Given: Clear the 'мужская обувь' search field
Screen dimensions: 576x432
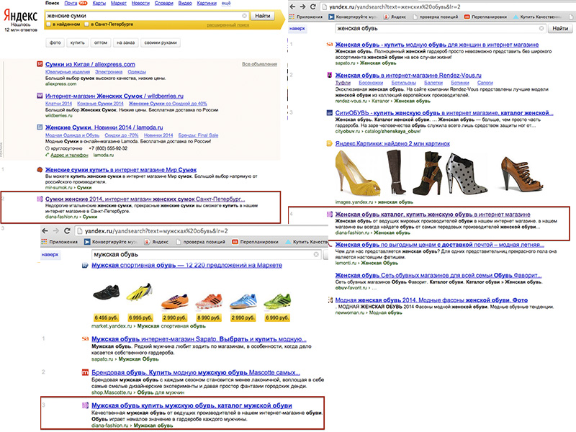Looking at the screenshot, I should tap(316, 254).
